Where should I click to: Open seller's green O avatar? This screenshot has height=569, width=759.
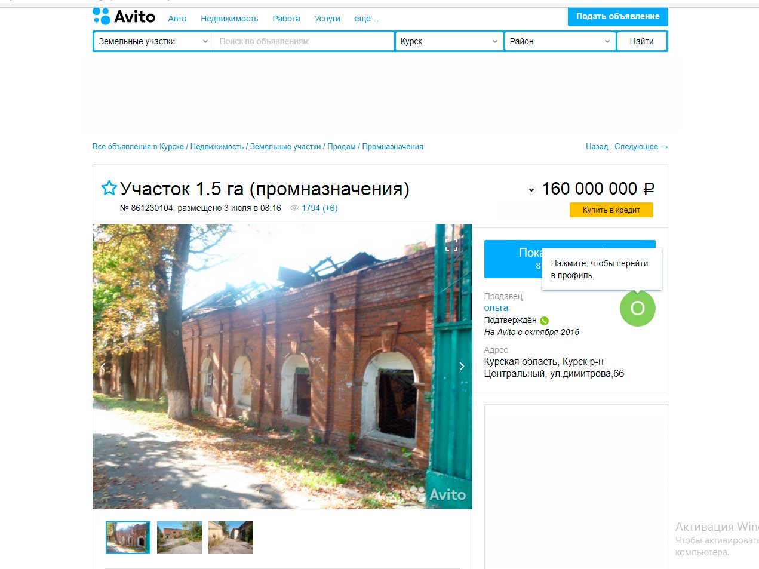(638, 308)
